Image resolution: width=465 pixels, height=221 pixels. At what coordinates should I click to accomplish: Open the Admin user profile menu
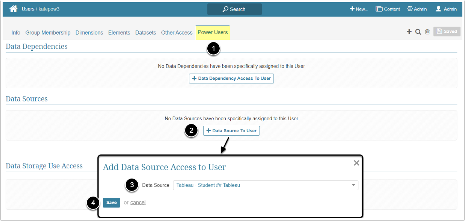pyautogui.click(x=446, y=9)
